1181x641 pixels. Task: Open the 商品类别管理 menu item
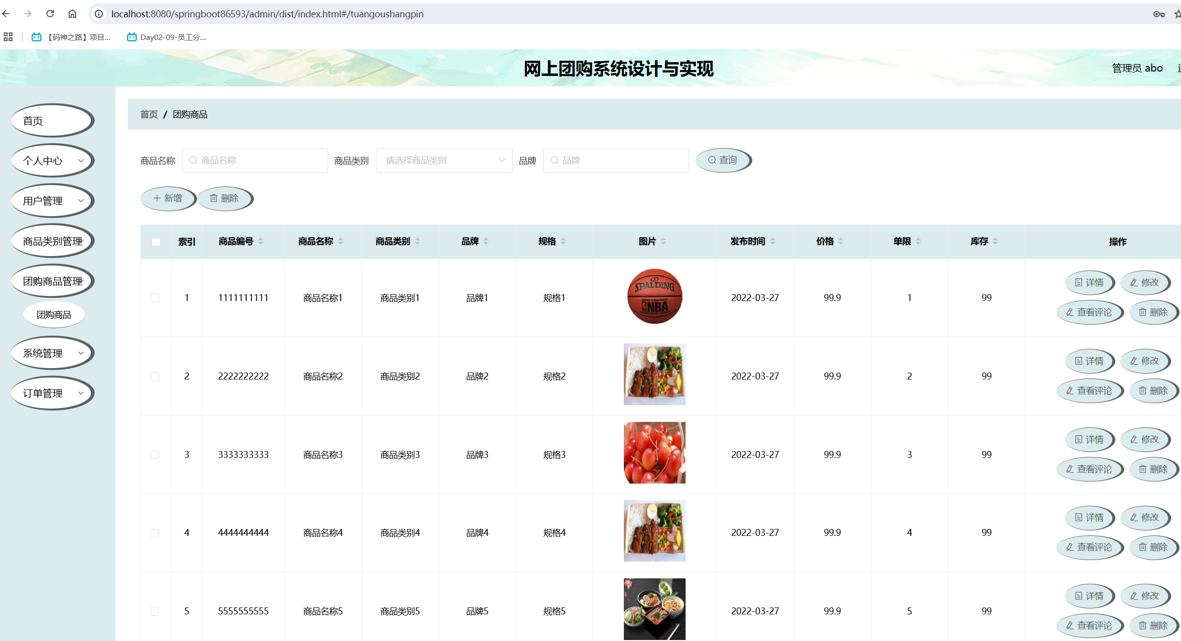click(x=52, y=241)
